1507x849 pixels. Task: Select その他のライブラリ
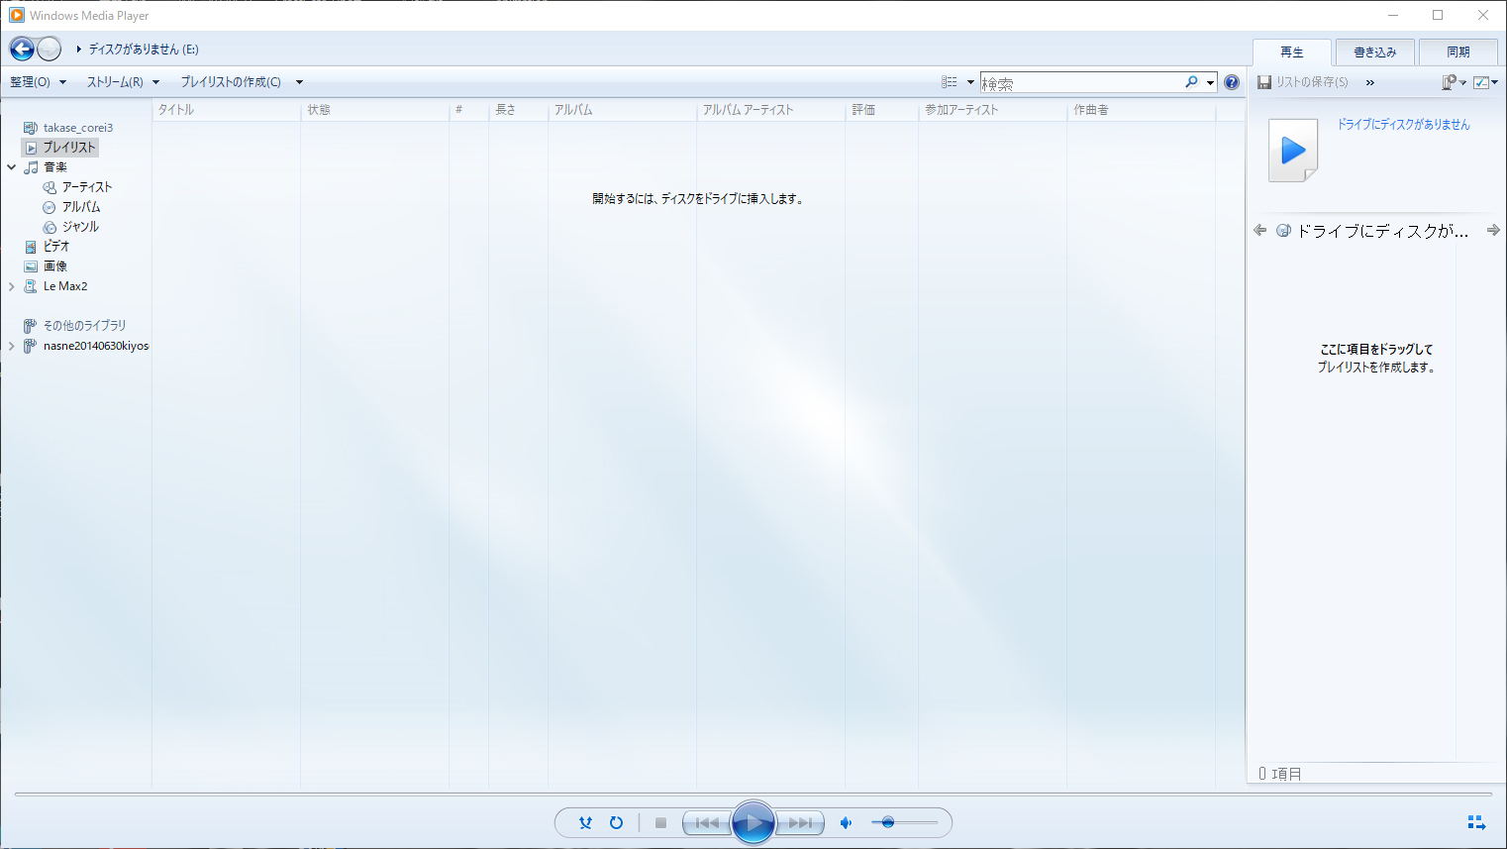75,326
